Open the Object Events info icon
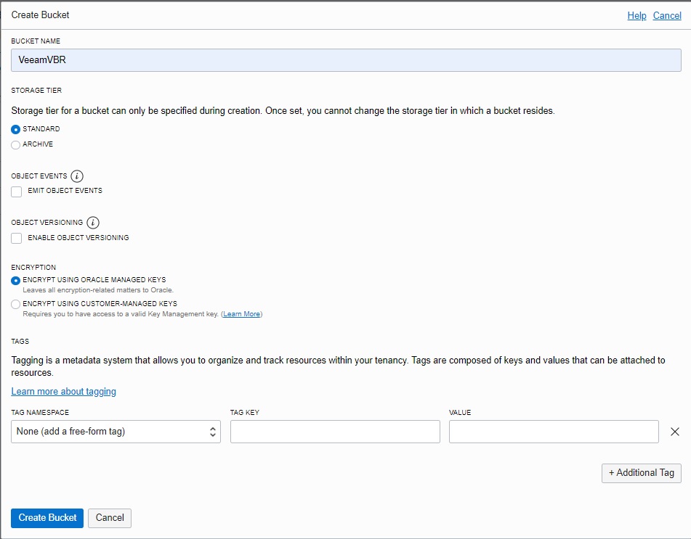The width and height of the screenshot is (691, 539). (77, 176)
